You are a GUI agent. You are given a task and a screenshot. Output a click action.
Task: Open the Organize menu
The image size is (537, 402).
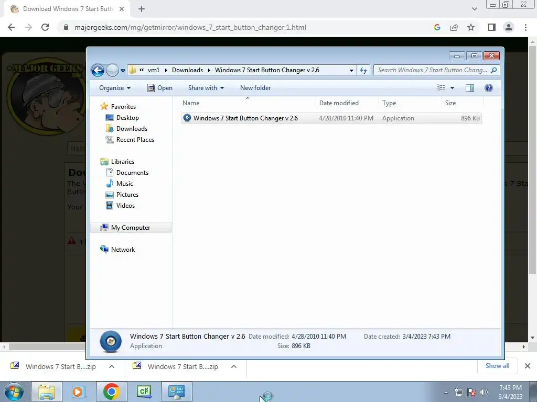tap(115, 88)
